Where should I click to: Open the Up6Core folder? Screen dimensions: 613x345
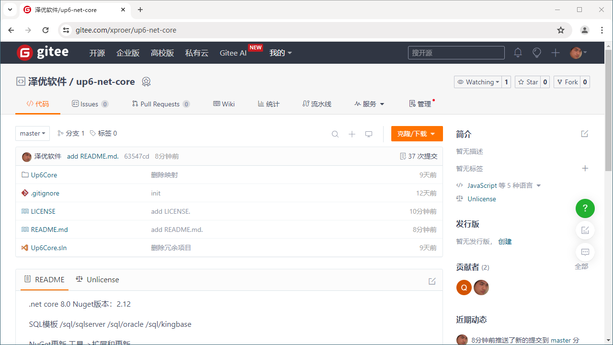pyautogui.click(x=44, y=175)
